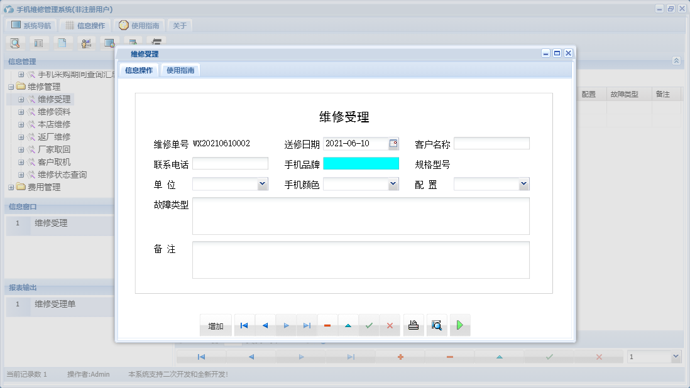Click the highlighted cyan 手机品牌 field

click(361, 163)
